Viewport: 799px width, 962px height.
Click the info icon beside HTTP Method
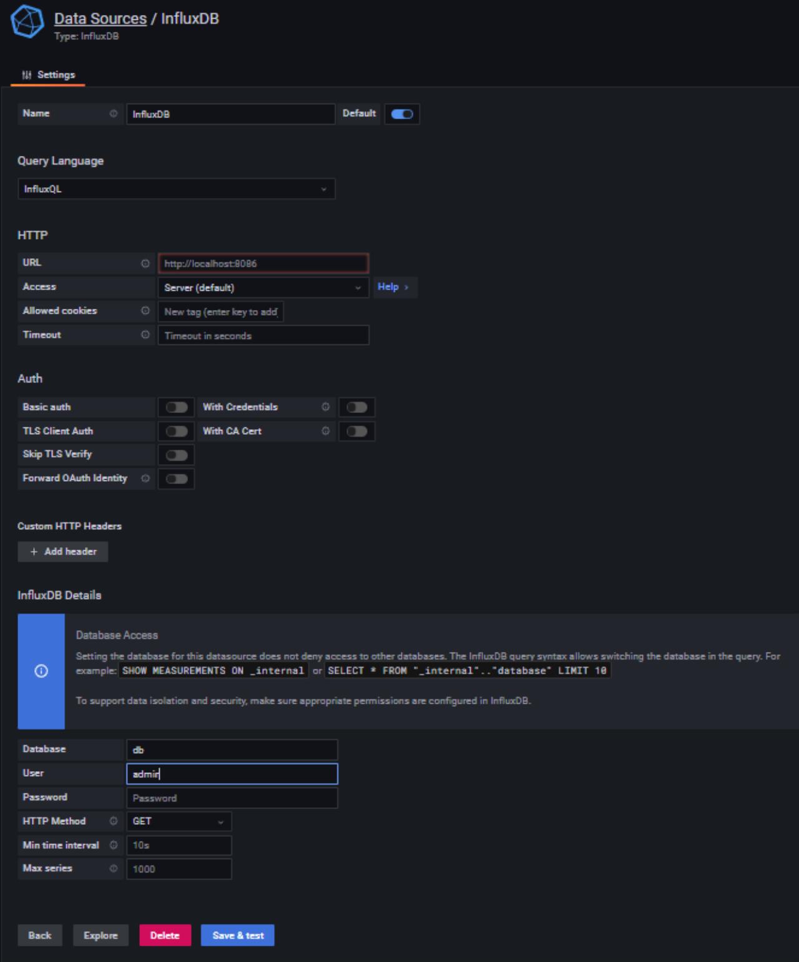114,821
